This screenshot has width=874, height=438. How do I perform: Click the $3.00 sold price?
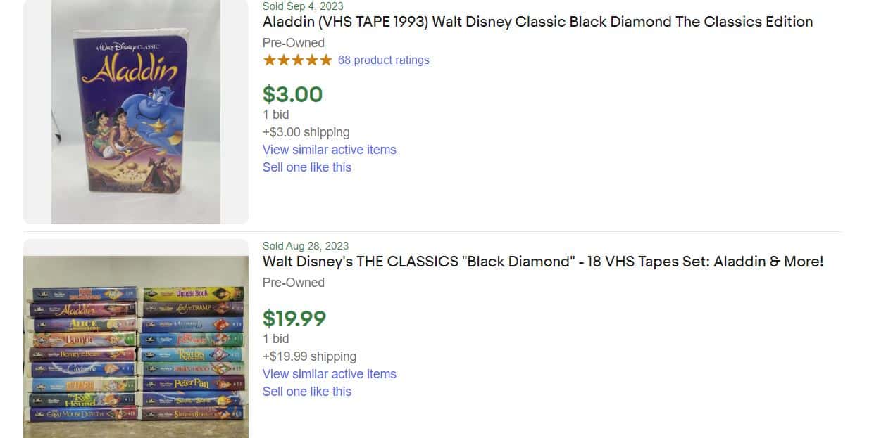[292, 94]
